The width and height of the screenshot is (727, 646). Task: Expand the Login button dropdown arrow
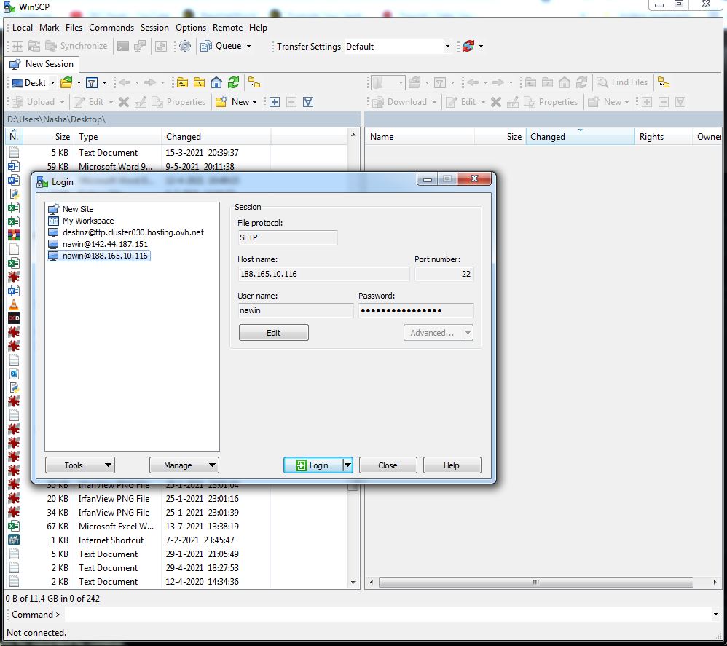click(347, 465)
